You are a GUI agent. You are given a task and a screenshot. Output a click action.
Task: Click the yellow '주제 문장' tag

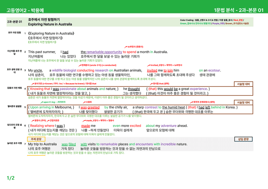36,139
